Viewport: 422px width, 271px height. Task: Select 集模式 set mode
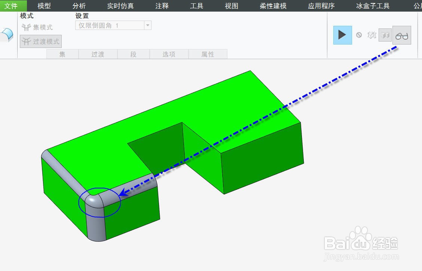[x=37, y=27]
